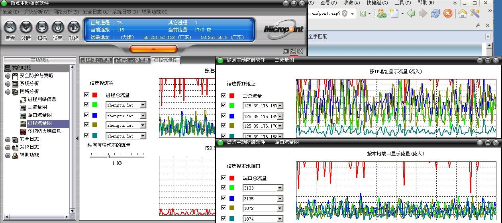This screenshot has height=223, width=502.
Task: Collapse the 网络分析 tree node
Action: pos(8,92)
